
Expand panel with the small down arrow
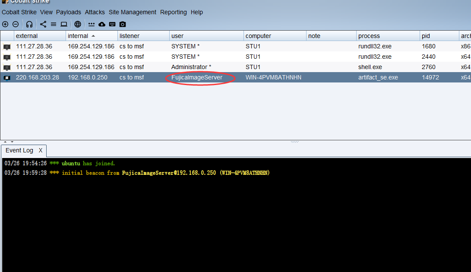tap(12, 142)
